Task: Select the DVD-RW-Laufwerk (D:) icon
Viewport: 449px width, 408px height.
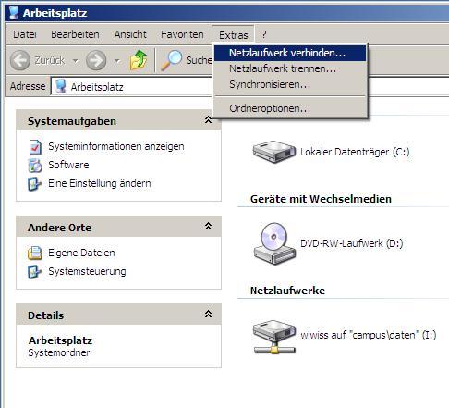Action: point(274,243)
